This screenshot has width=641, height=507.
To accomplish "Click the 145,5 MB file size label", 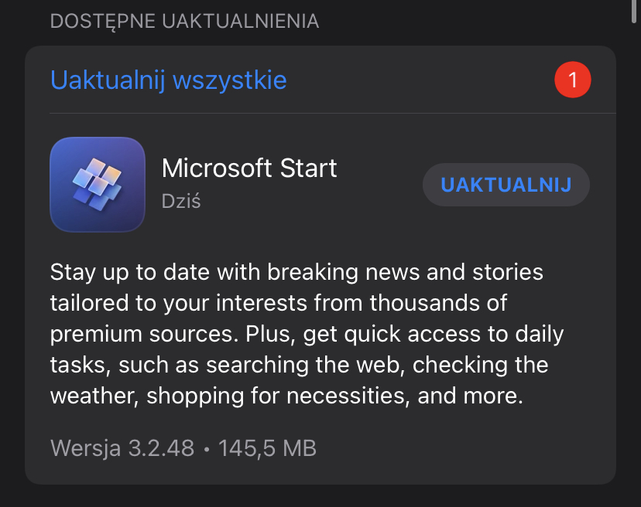I will [267, 448].
